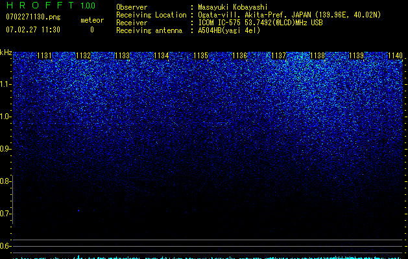Click the Observer field label
The width and height of the screenshot is (408, 259).
pyautogui.click(x=132, y=7)
